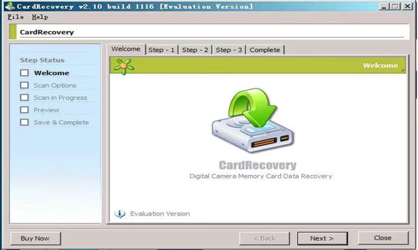Viewport: 418px width, 250px height.
Task: Tick the Welcome step checkbox
Action: click(24, 73)
